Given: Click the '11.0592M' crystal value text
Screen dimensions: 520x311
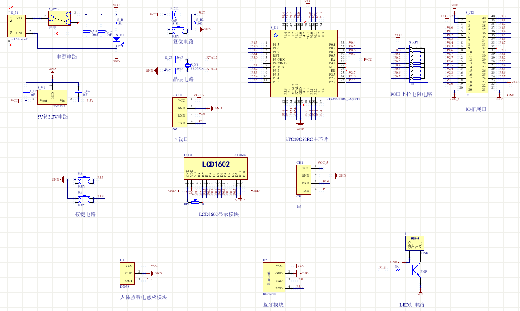Looking at the screenshot, I should coord(198,68).
